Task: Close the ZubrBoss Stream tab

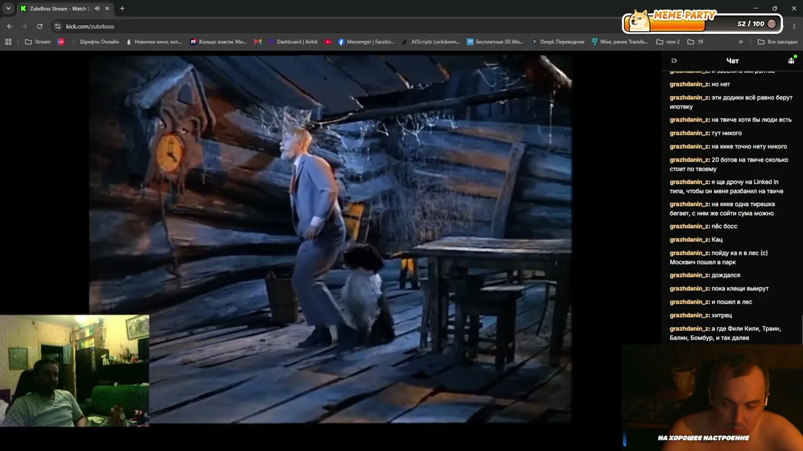Action: click(x=107, y=9)
